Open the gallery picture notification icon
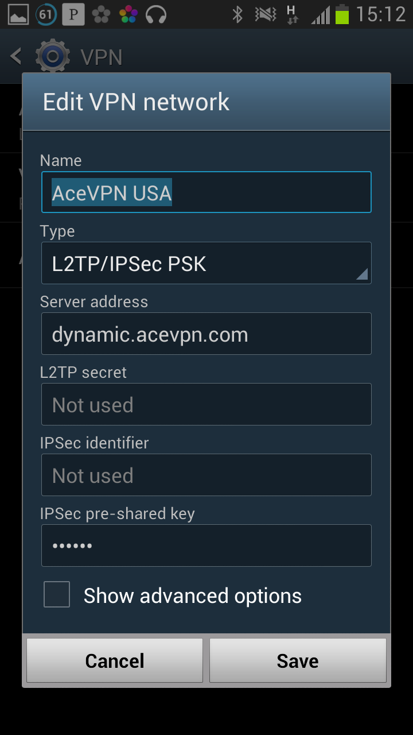This screenshot has height=735, width=413. 17,14
